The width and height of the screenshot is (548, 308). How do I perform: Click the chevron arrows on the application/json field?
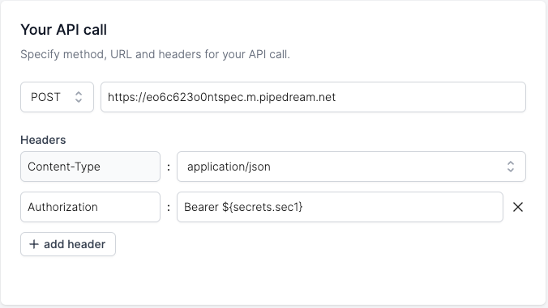(x=511, y=167)
